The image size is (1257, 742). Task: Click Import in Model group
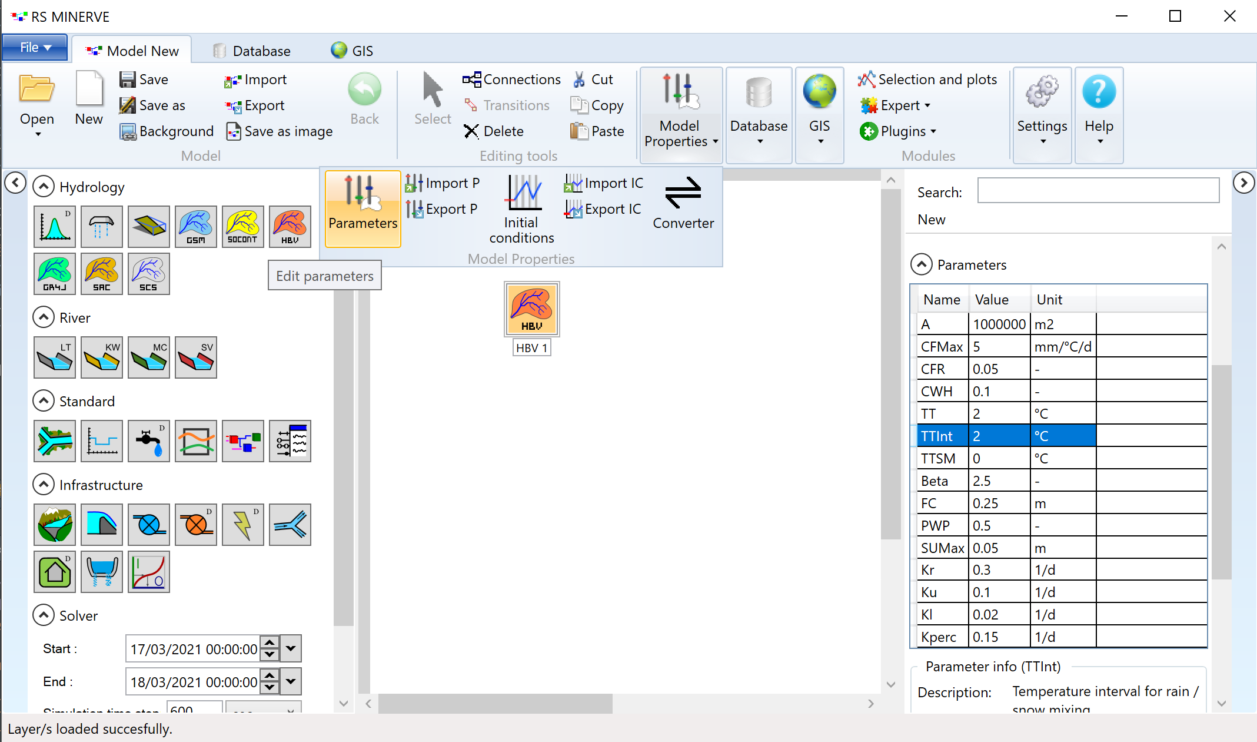coord(255,79)
